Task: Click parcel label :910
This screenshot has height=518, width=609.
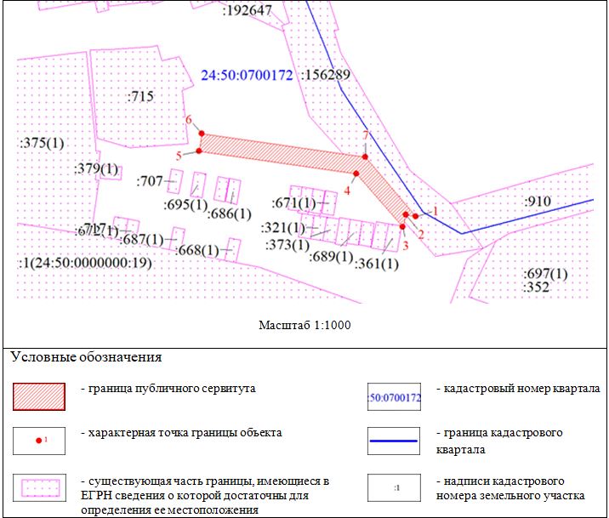Action: (538, 202)
